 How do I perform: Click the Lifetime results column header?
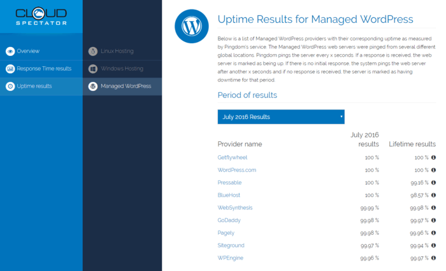pyautogui.click(x=412, y=144)
